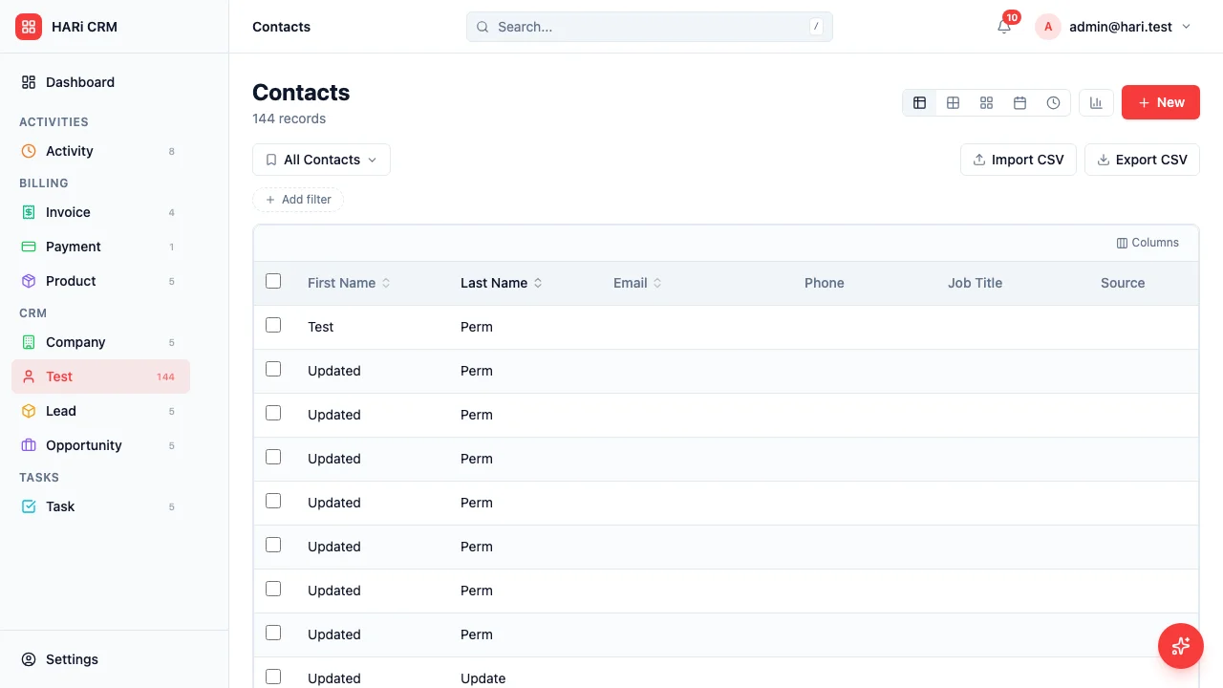Select the checkbox on the second Updated row
This screenshot has width=1223, height=688.
click(x=273, y=413)
